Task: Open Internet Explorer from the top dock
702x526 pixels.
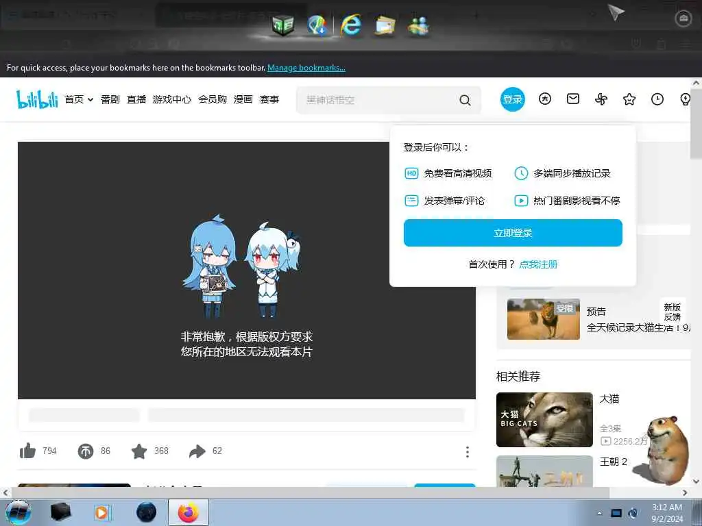Action: (x=350, y=25)
